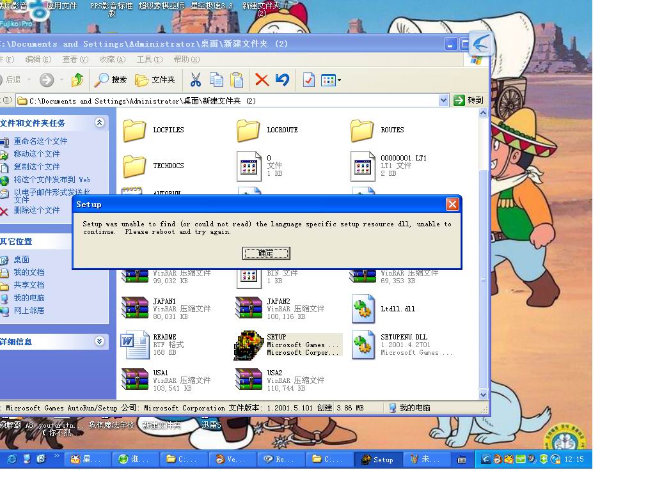Select the SETUP application file icon
This screenshot has width=655, height=491.
click(249, 345)
